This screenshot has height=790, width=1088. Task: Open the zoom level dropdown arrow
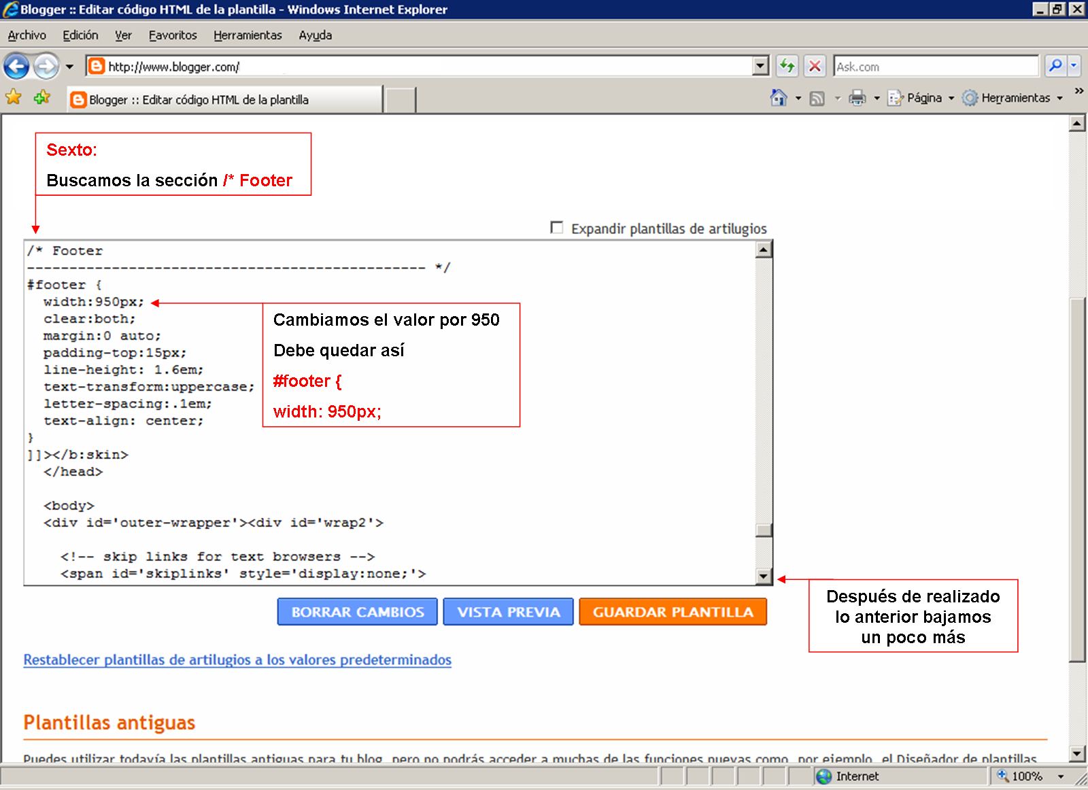[1061, 776]
